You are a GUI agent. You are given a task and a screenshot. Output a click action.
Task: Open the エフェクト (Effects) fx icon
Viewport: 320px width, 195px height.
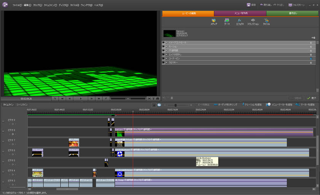pos(240,21)
